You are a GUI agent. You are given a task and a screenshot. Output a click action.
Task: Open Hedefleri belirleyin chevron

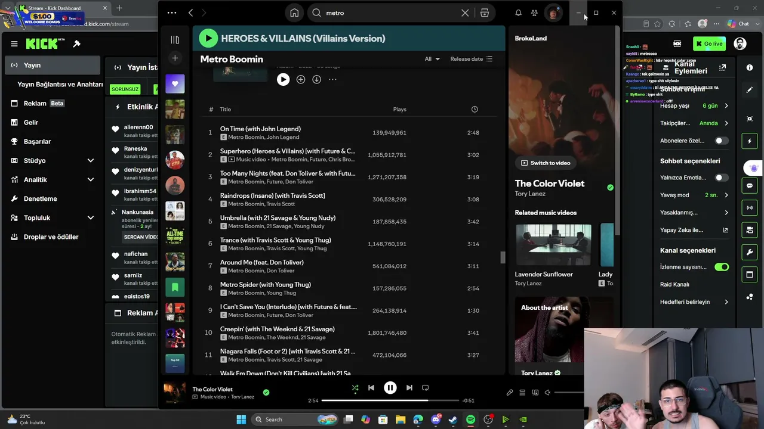click(726, 302)
